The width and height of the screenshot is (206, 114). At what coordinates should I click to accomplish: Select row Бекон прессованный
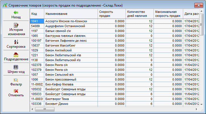click(x=115, y=79)
